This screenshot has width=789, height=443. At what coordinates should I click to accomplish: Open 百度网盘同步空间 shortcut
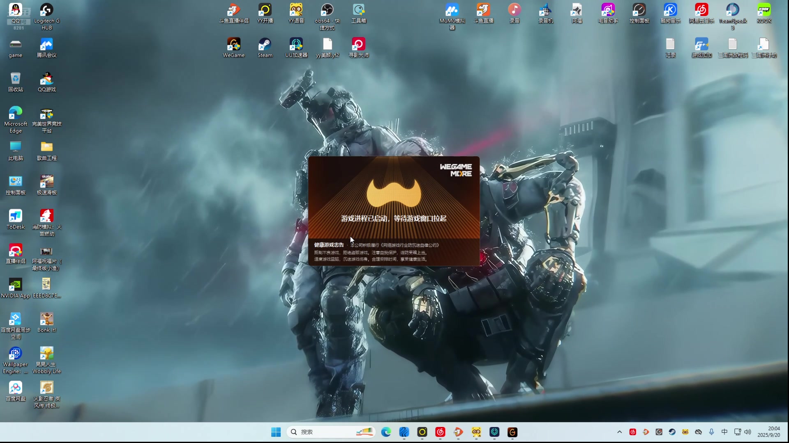click(16, 326)
